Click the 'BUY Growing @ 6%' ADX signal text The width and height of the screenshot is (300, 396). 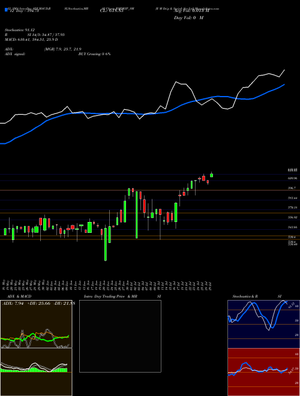point(94,54)
